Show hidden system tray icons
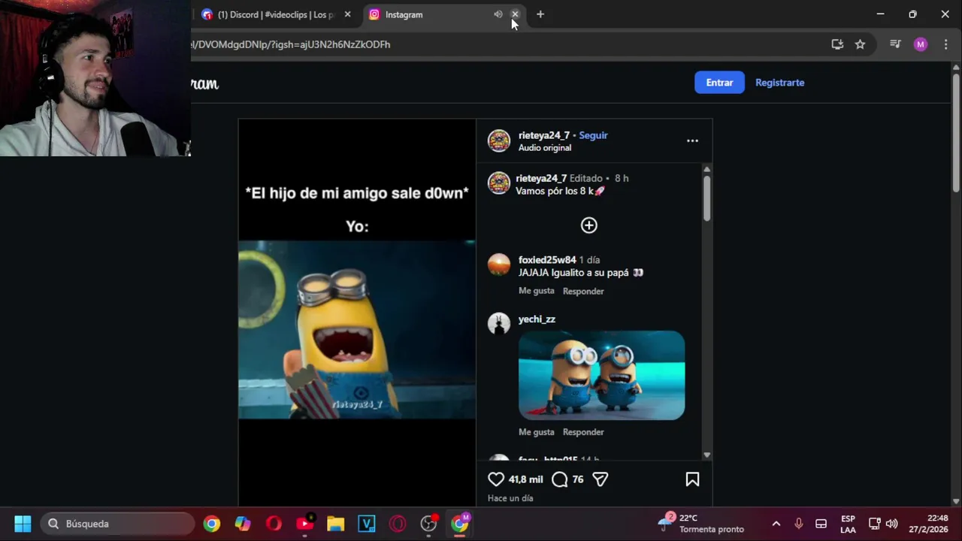 coord(776,524)
